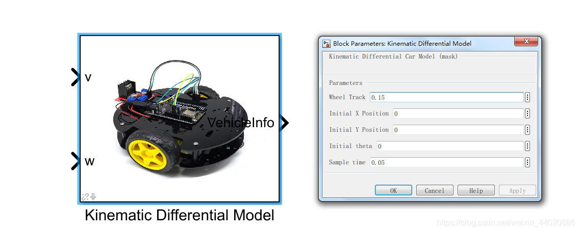Close the Block Parameters dialog

click(x=526, y=41)
